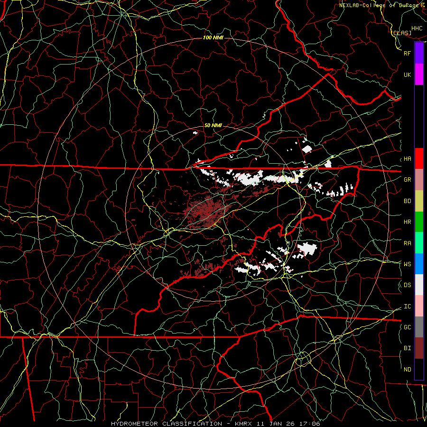This screenshot has height=427, width=427.
Task: Click the RA legend label
Action: click(407, 243)
